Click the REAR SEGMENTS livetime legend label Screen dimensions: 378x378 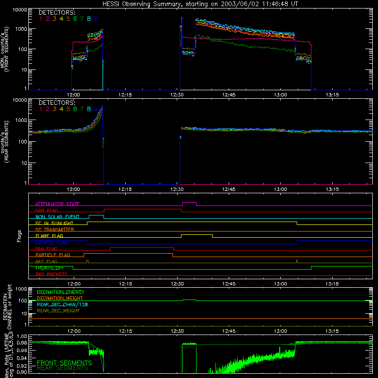click(x=62, y=368)
